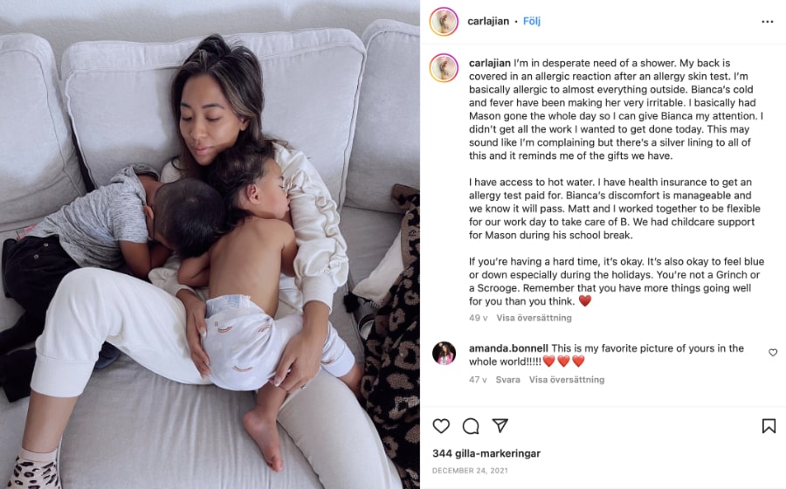Open the December 24, 2021 date link
The image size is (786, 489).
coord(470,471)
